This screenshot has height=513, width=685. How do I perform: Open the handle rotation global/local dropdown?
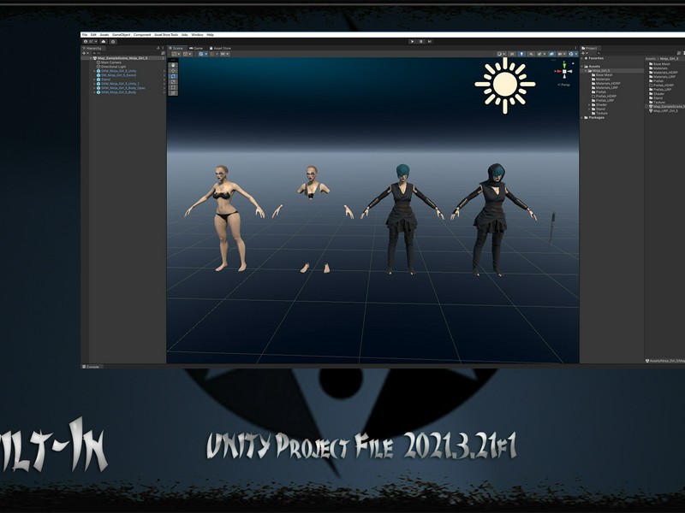coord(188,54)
